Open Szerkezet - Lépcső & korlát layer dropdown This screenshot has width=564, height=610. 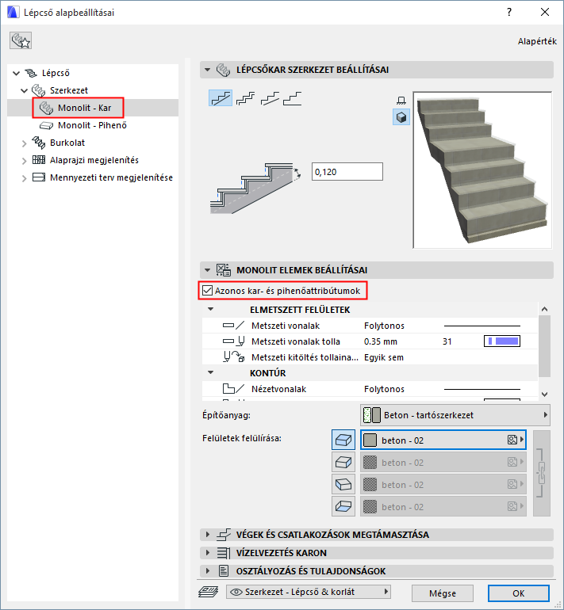tap(309, 592)
